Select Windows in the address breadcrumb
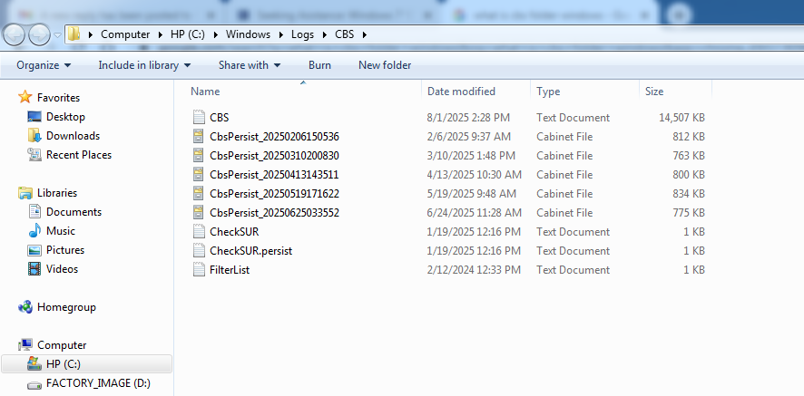The height and width of the screenshot is (396, 804). pyautogui.click(x=248, y=34)
